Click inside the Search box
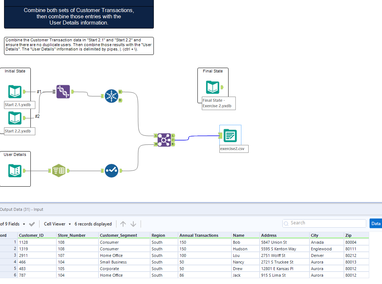The height and width of the screenshot is (284, 382). (x=324, y=223)
